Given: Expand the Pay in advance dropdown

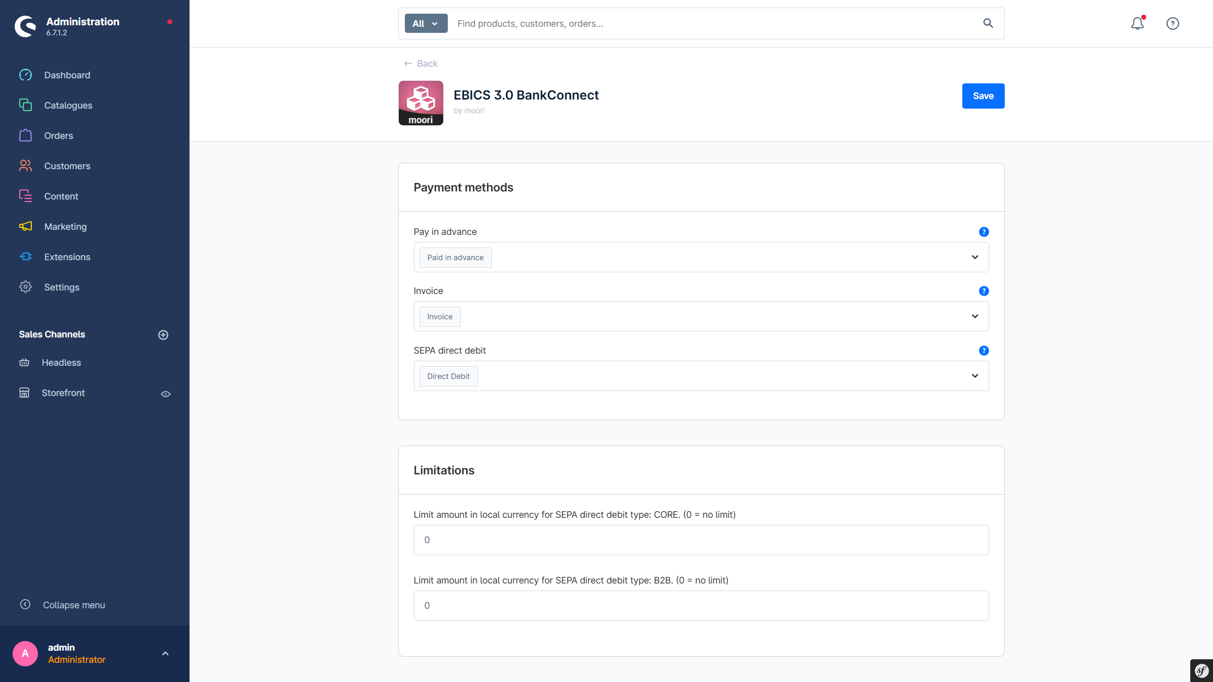Looking at the screenshot, I should 974,257.
